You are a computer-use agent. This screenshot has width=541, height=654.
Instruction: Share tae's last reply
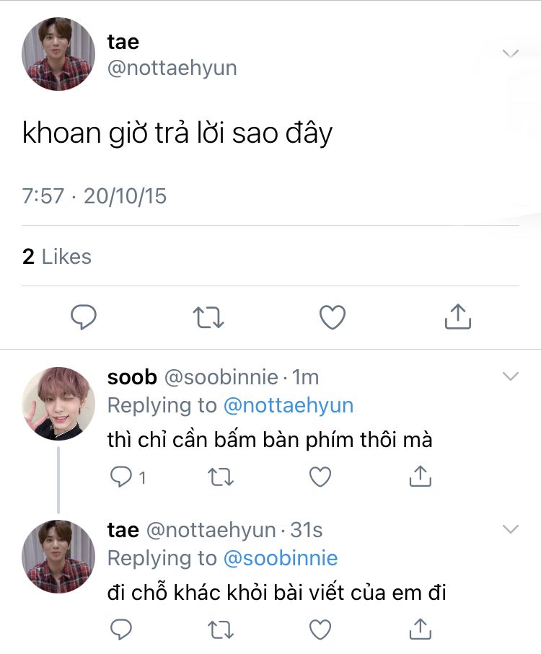(420, 628)
